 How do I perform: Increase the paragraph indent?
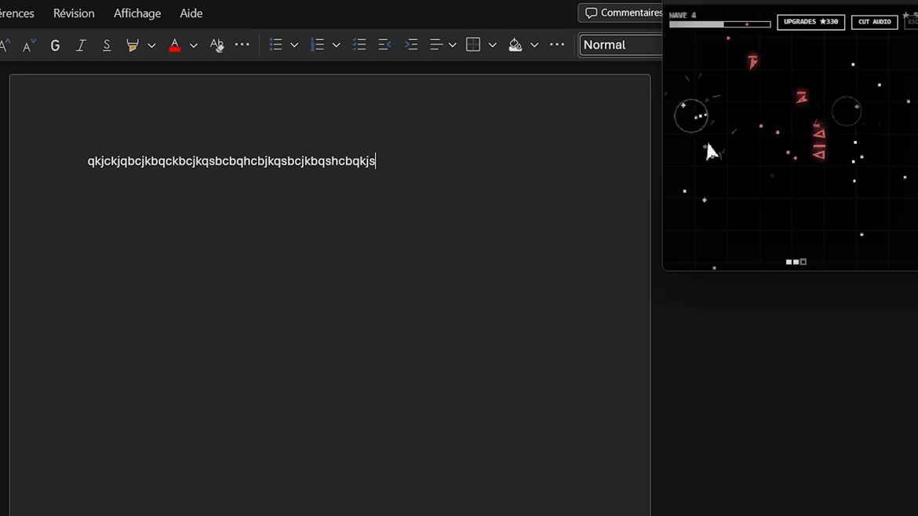(x=411, y=45)
